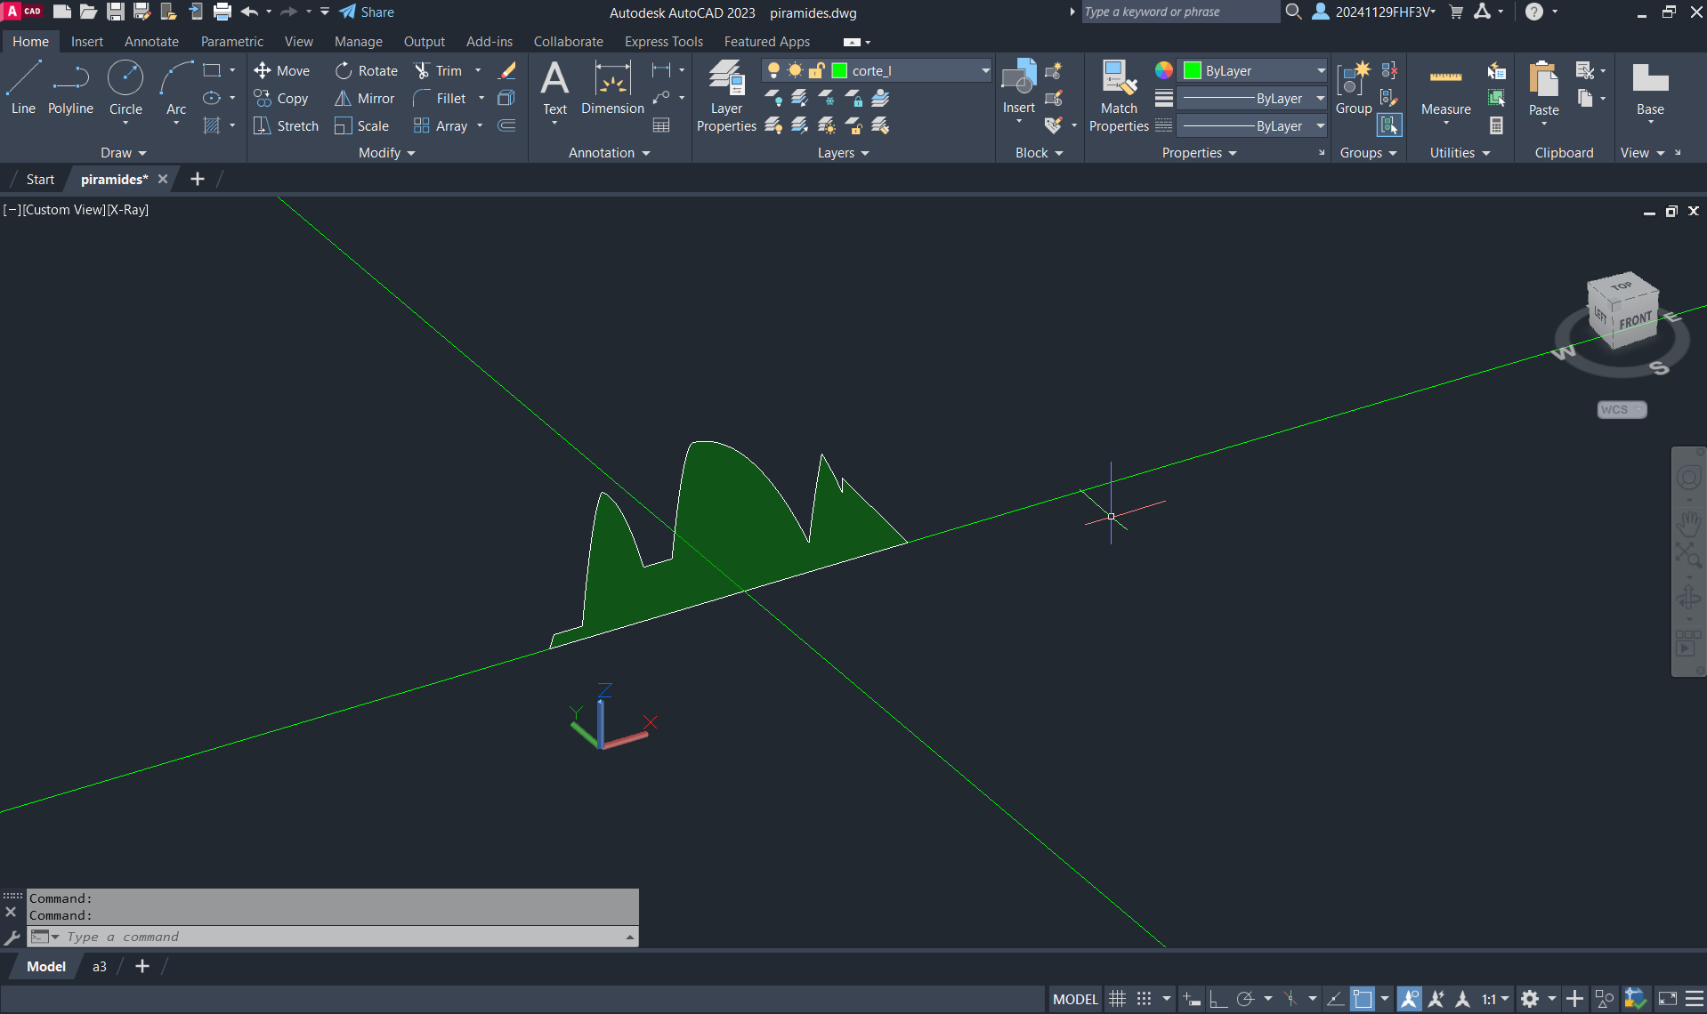Click the Share button
The width and height of the screenshot is (1707, 1014).
tap(367, 12)
